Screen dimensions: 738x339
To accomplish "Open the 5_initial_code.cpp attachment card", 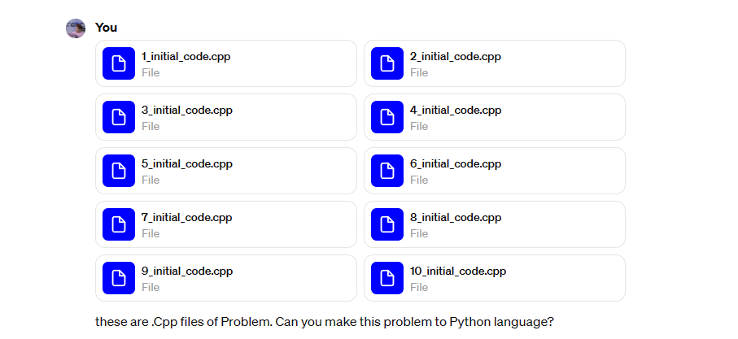I will (x=226, y=171).
